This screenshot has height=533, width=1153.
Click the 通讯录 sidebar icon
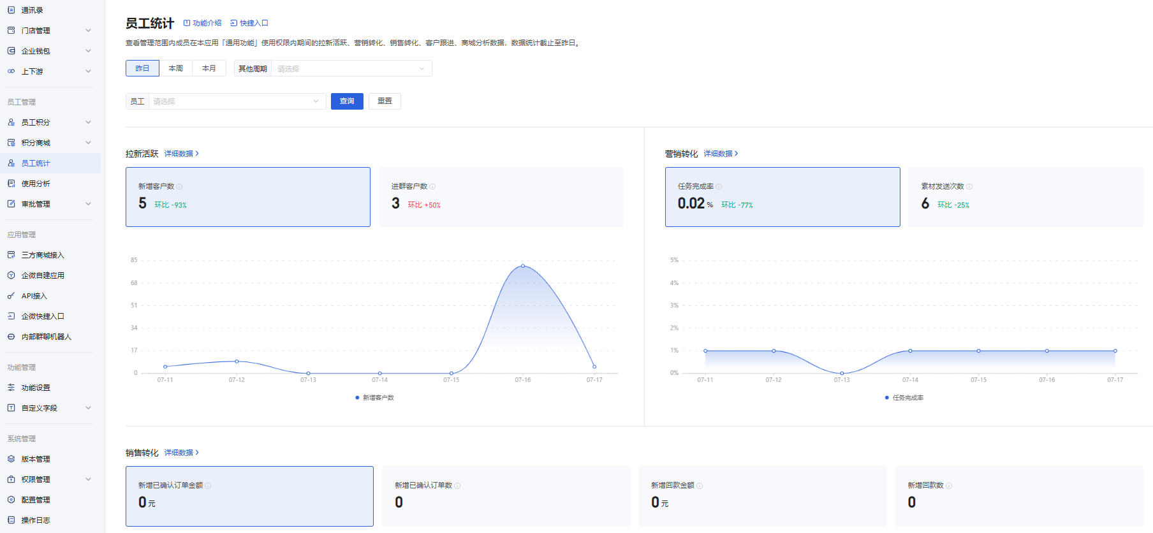pyautogui.click(x=11, y=10)
